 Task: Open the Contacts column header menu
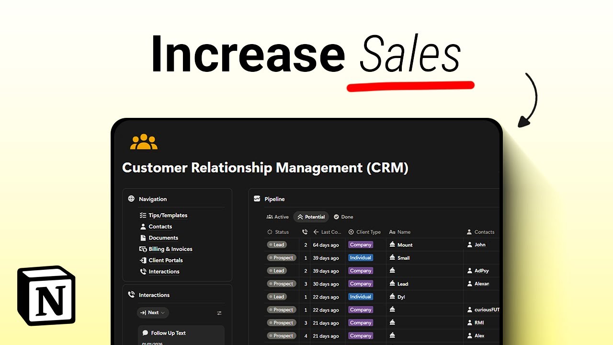click(480, 232)
